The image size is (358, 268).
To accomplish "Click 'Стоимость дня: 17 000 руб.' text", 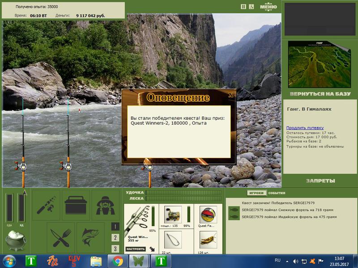I will 311,137.
